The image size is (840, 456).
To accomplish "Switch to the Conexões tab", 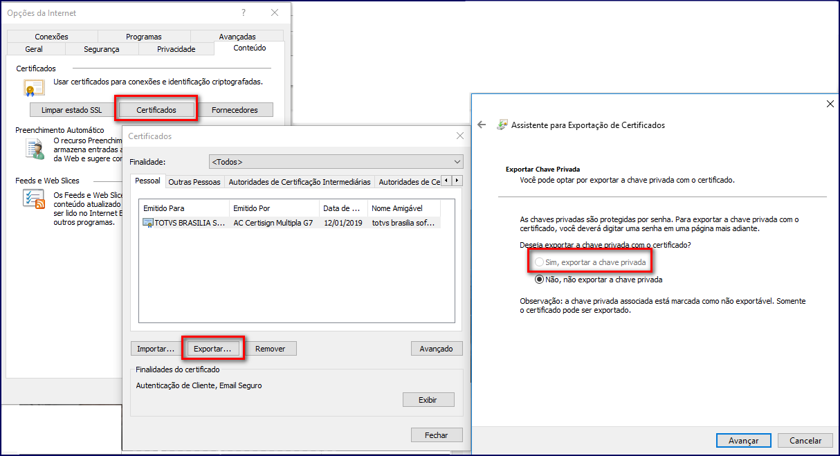I will click(x=52, y=37).
